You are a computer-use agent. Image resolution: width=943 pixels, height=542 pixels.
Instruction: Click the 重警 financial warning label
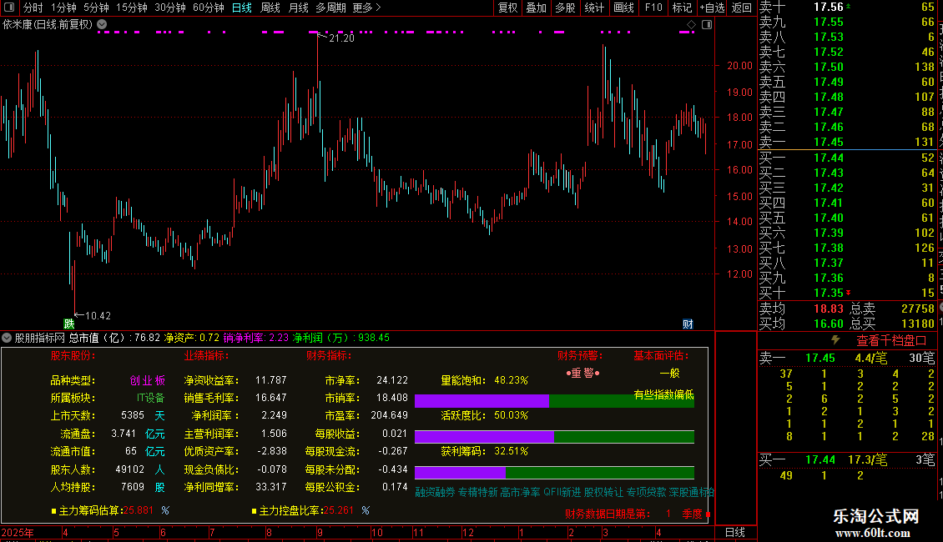tap(582, 374)
